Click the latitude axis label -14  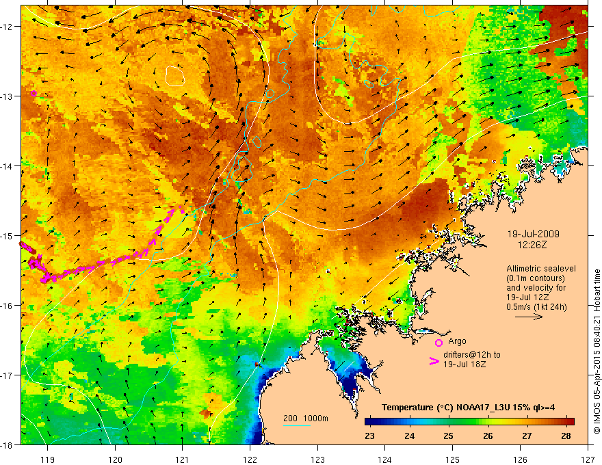pyautogui.click(x=8, y=166)
